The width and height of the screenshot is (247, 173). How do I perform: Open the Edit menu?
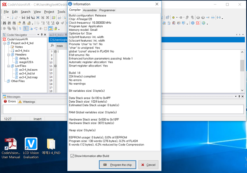(x=15, y=12)
